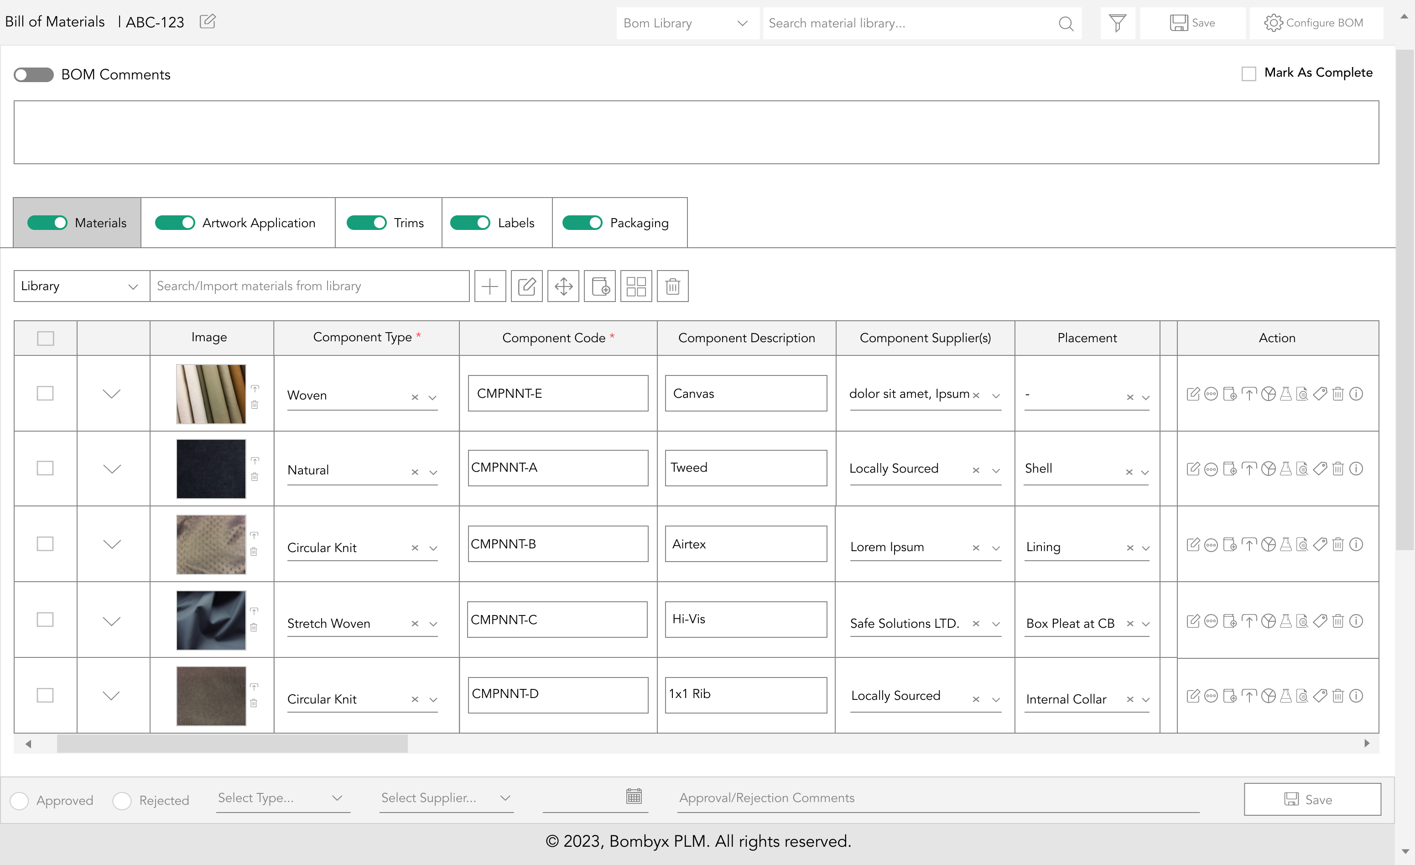This screenshot has height=865, width=1415.
Task: Click the add new component icon
Action: (x=489, y=286)
